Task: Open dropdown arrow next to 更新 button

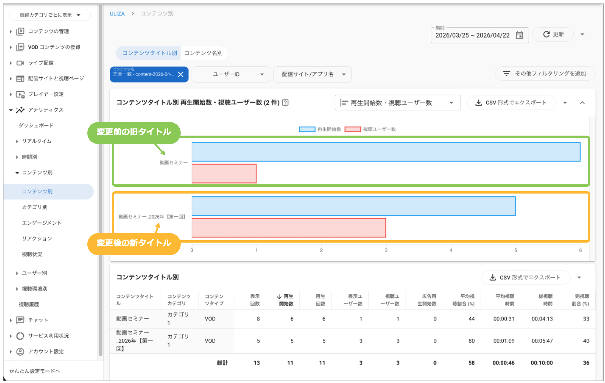Action: (582, 34)
